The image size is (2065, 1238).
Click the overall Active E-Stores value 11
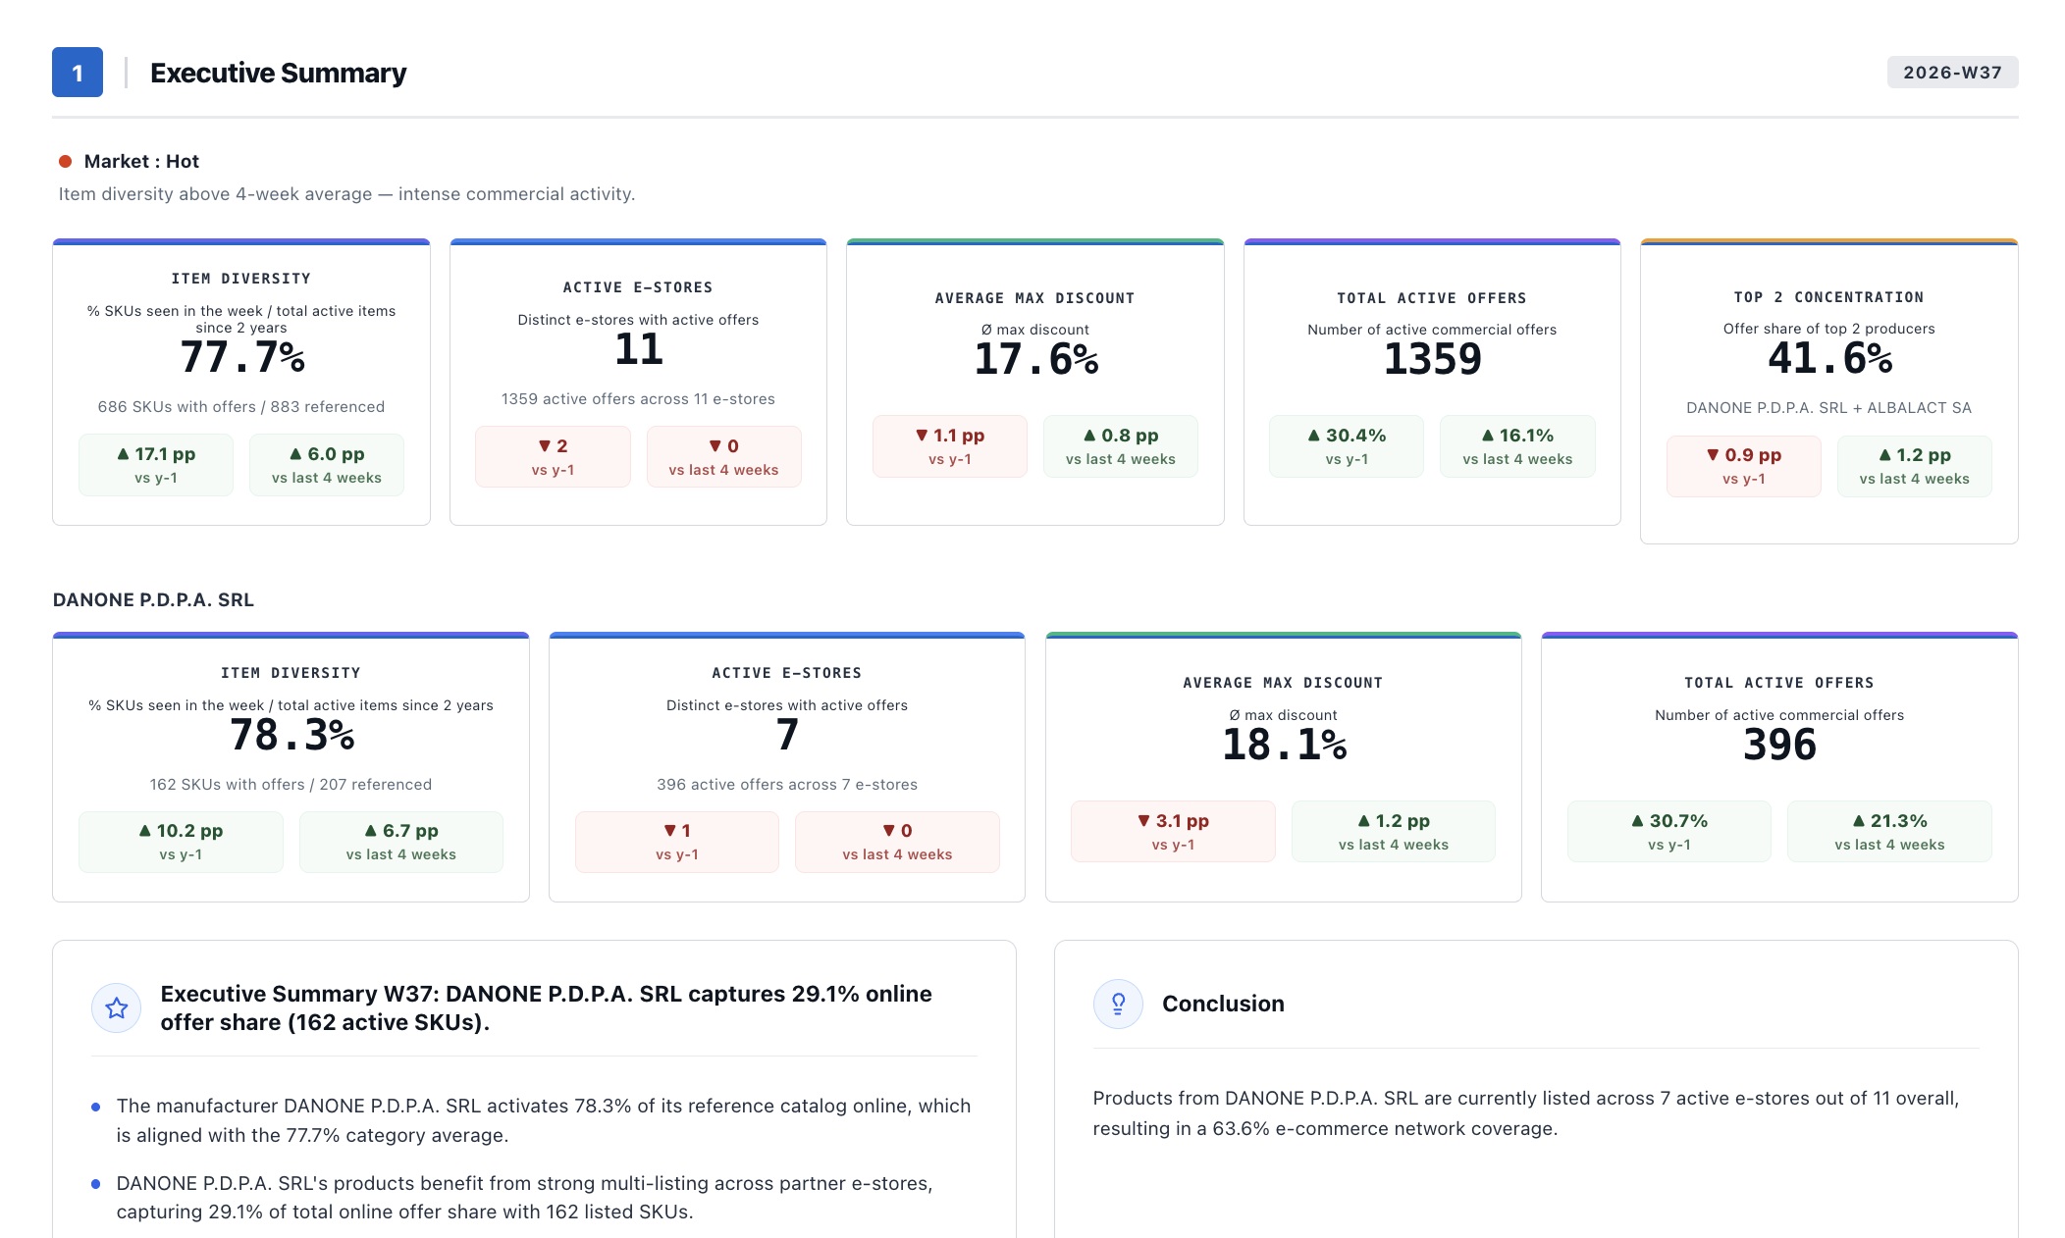coord(639,349)
